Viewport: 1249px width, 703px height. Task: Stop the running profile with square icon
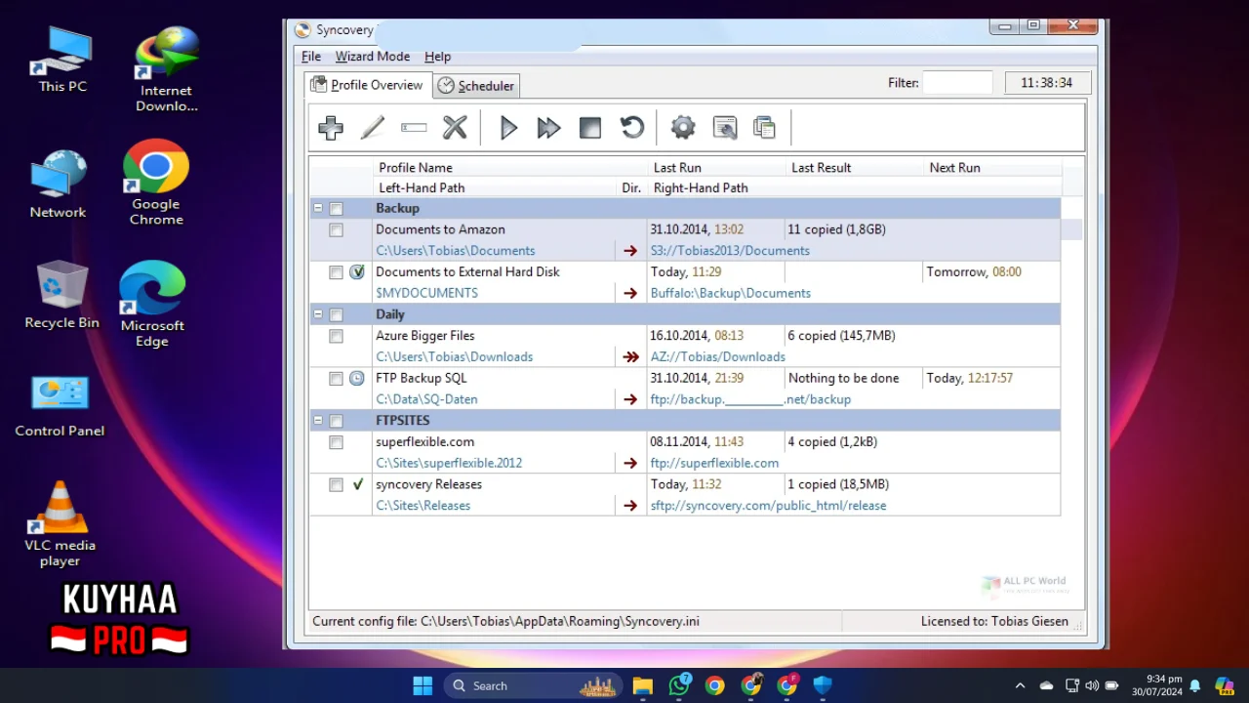coord(590,128)
